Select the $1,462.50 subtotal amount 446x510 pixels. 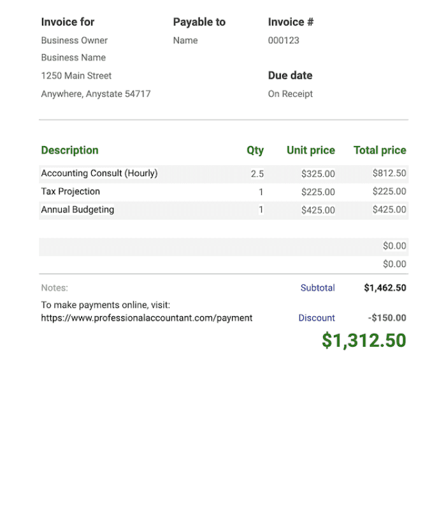point(385,288)
